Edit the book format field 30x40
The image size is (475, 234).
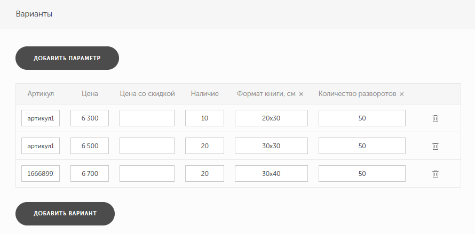pyautogui.click(x=272, y=173)
